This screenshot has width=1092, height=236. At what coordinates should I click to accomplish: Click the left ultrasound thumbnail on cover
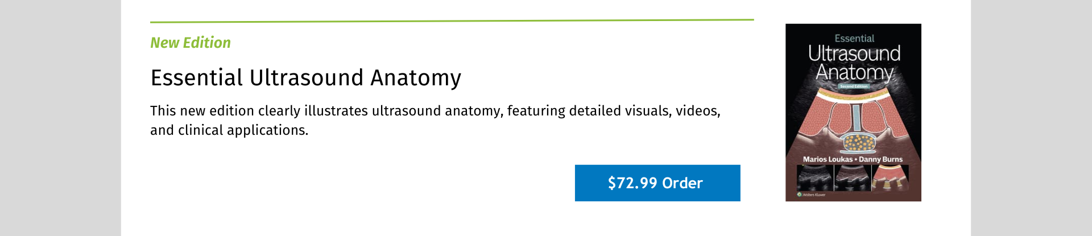click(814, 179)
